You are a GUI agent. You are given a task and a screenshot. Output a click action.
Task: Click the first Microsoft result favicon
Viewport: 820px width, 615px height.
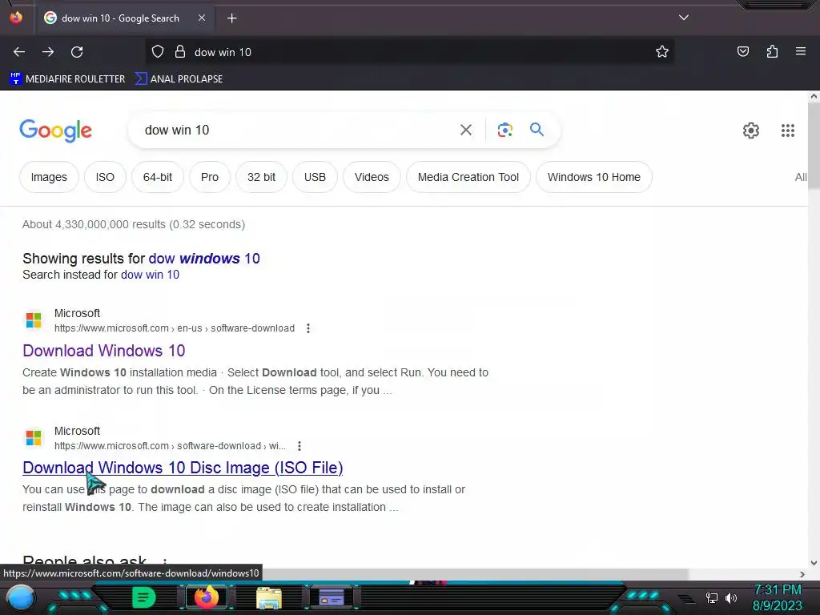click(x=34, y=320)
